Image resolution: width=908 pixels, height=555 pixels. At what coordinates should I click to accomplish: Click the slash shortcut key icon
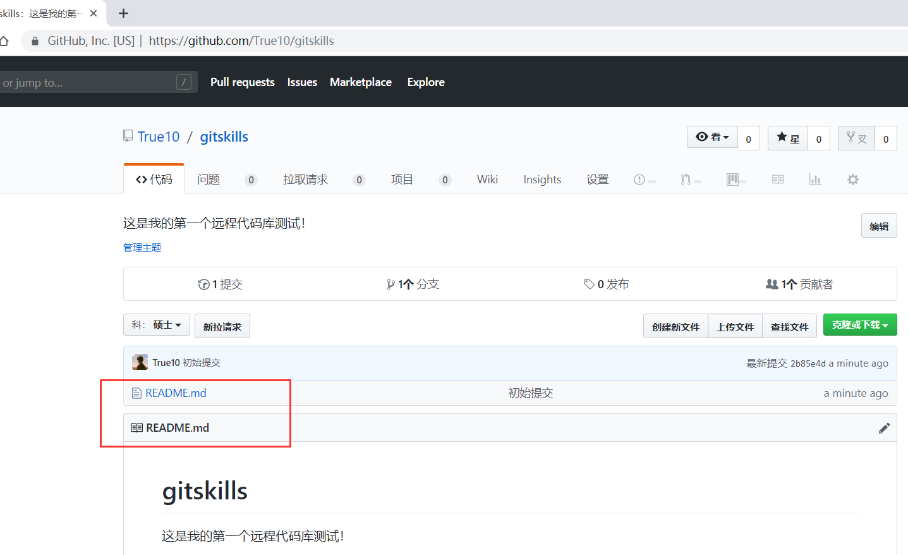184,82
